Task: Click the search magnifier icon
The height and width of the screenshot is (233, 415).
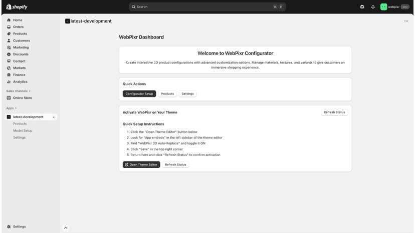Action: click(x=134, y=7)
